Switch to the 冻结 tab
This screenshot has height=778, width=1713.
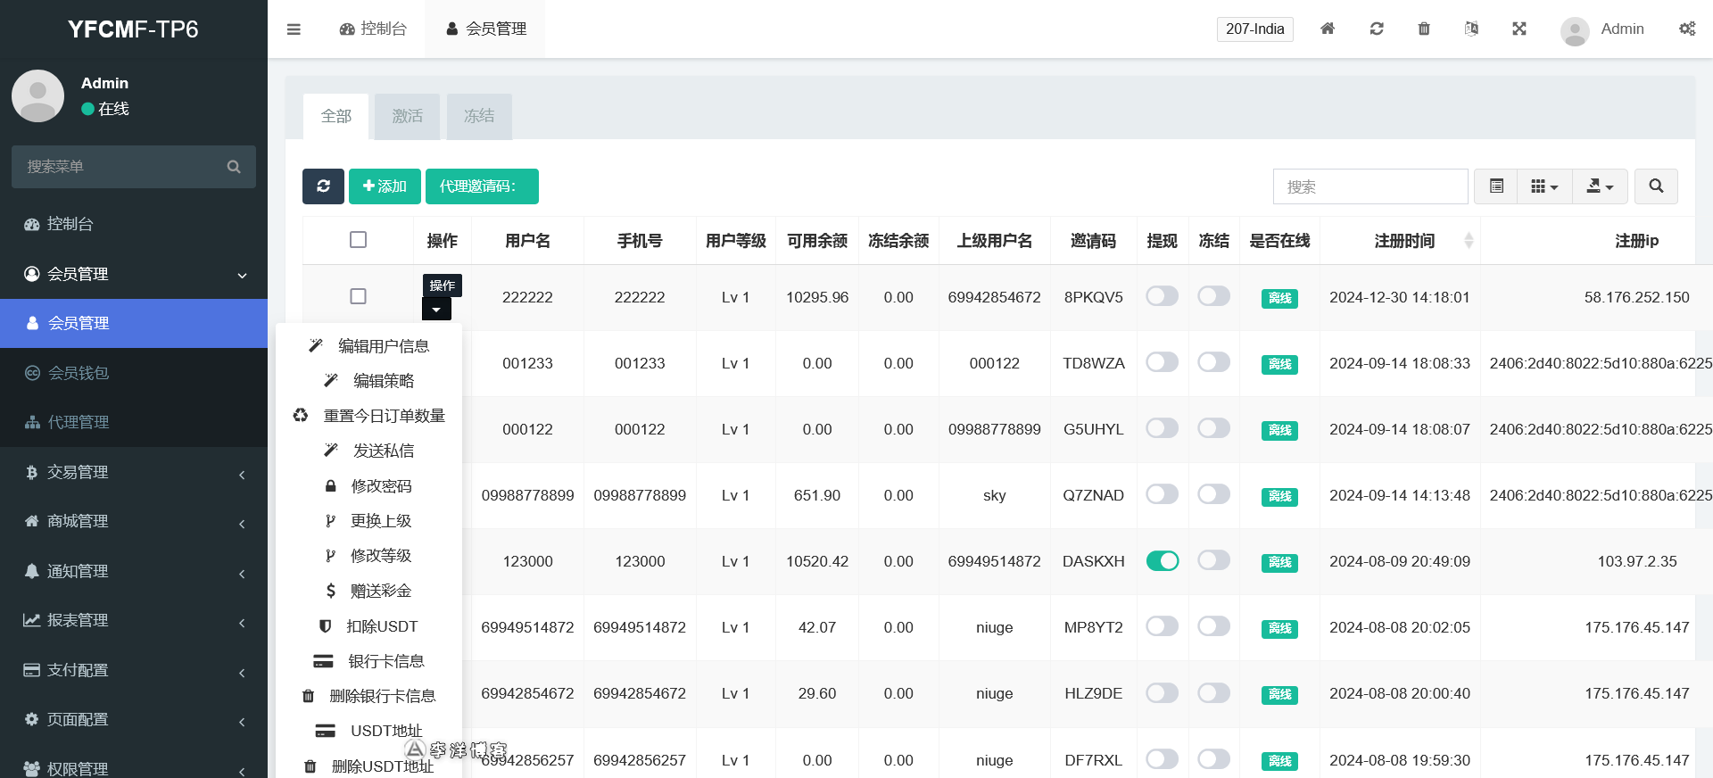point(479,116)
